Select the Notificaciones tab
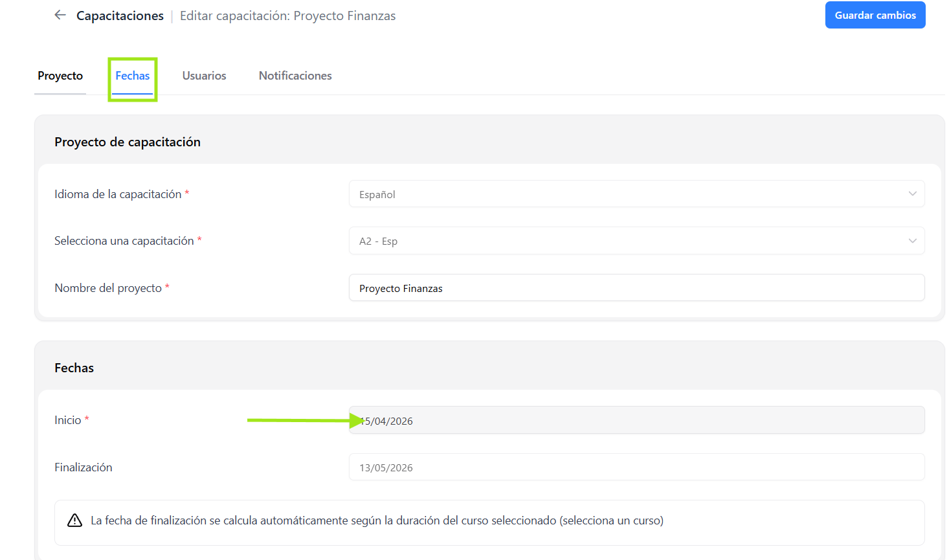This screenshot has width=949, height=560. pos(295,76)
